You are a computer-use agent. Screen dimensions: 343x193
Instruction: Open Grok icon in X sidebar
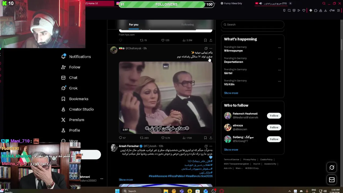(64, 88)
